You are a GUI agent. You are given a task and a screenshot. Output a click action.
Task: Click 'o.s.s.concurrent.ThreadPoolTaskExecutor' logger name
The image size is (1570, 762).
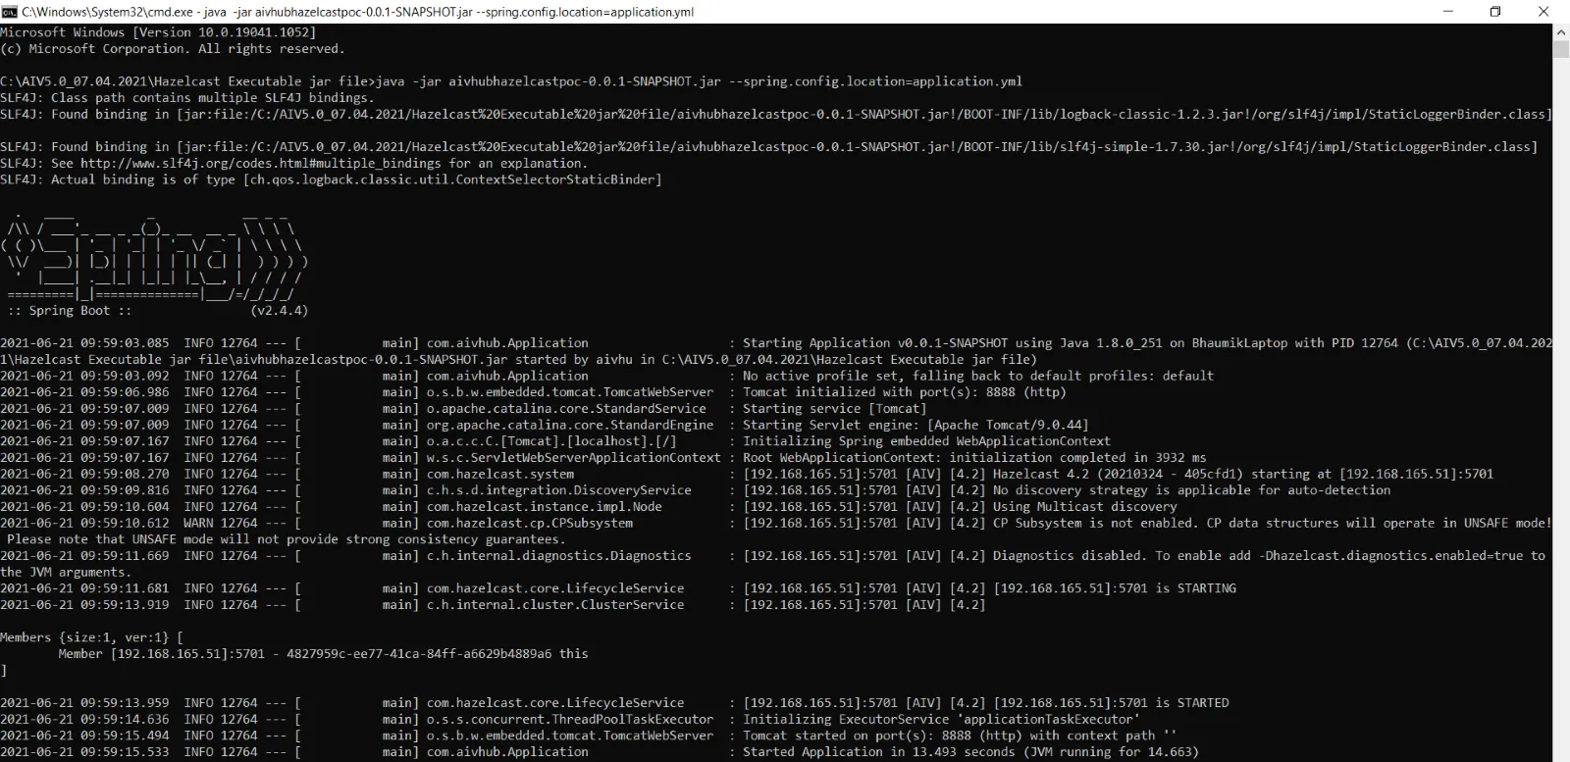[x=570, y=720]
